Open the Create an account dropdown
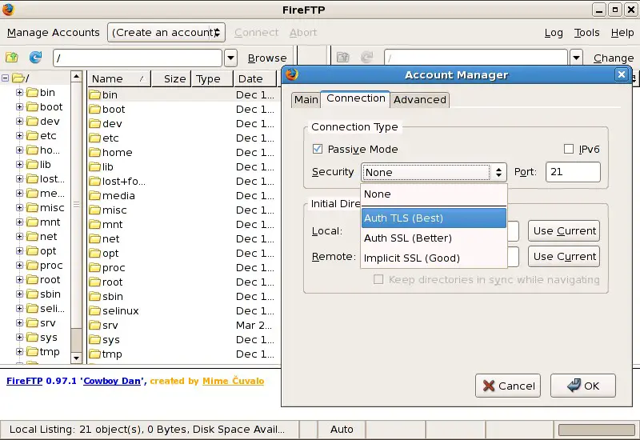 click(x=166, y=32)
